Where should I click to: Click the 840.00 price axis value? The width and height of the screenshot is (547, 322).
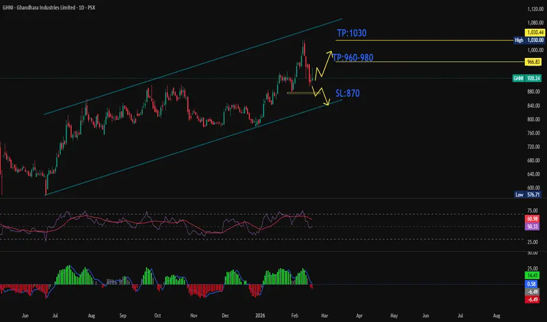pos(534,106)
